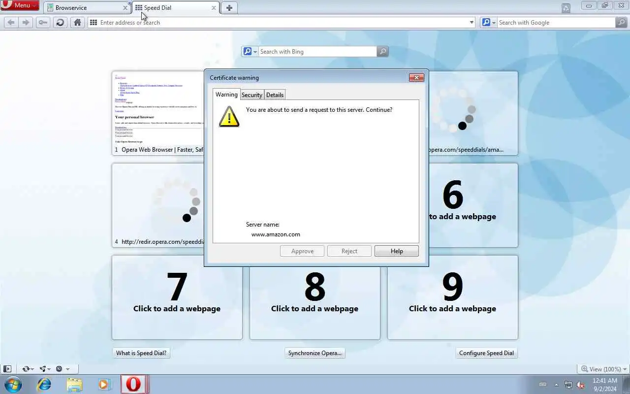The width and height of the screenshot is (630, 394).
Task: Open Speed Dial 1 Opera Web Browser thumbnail
Action: pos(158,113)
